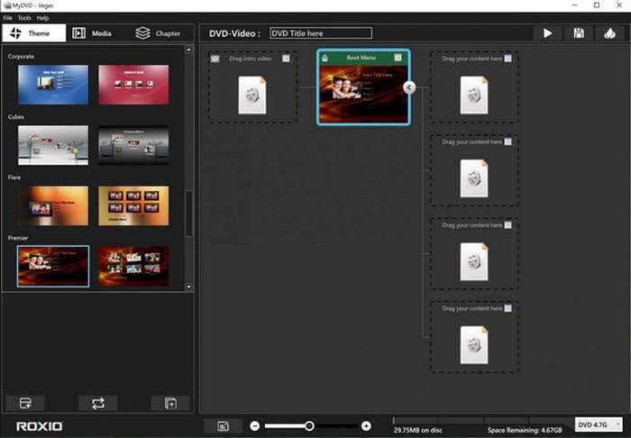
Task: Click the edit layout icon beside the zoom slider
Action: 224,426
